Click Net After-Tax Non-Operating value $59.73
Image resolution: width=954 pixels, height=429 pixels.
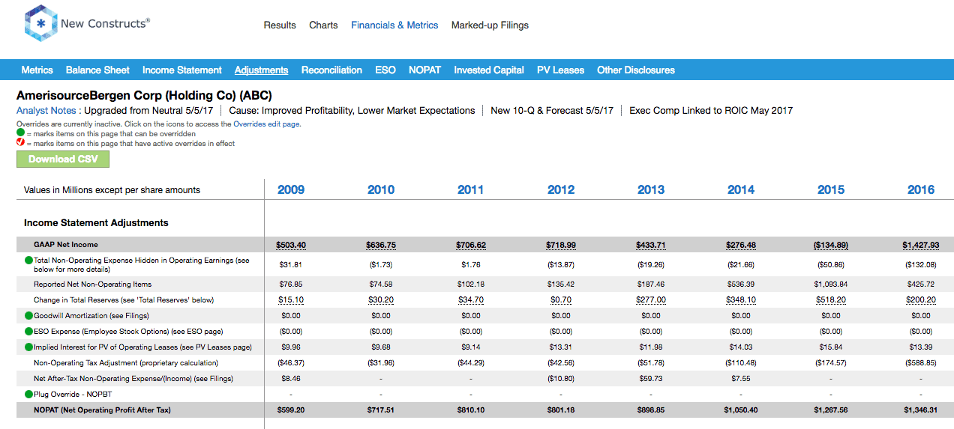(x=651, y=379)
